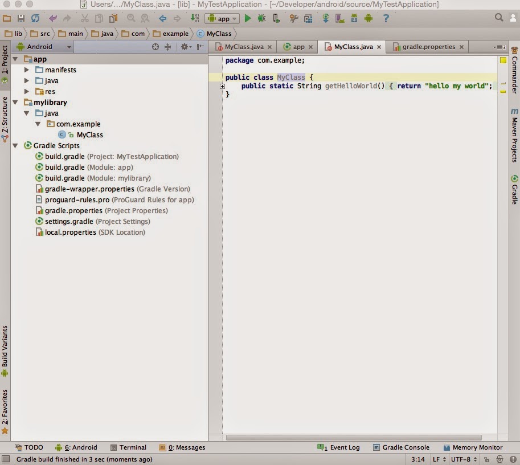Click the Make Project icon with green down arrow
Viewport: 520px width, 465px height.
tap(195, 18)
